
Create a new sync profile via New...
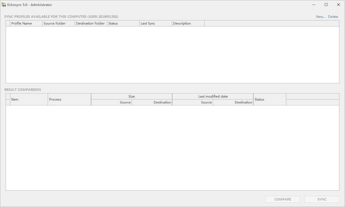coord(320,17)
